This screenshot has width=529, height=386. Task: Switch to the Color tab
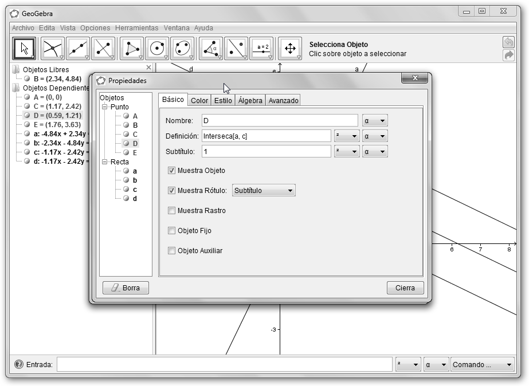pyautogui.click(x=199, y=100)
